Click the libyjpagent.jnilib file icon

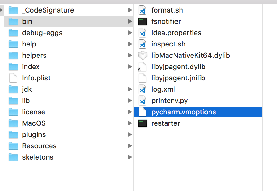tap(143, 78)
